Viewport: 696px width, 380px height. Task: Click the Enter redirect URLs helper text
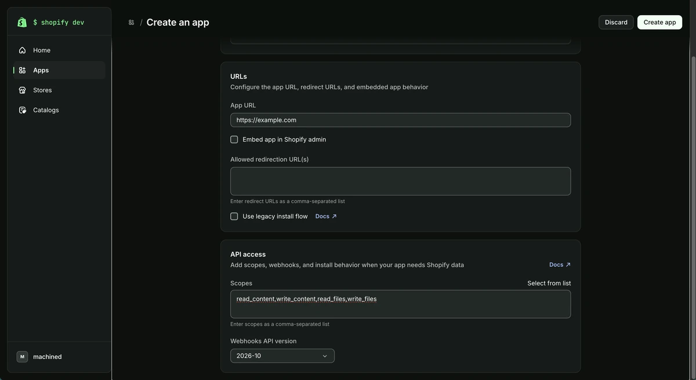tap(288, 201)
